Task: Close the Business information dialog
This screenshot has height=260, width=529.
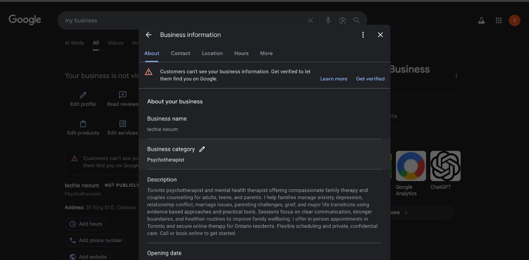Action: [x=380, y=34]
